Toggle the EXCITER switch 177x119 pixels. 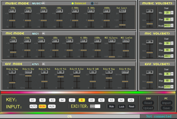[x=95, y=106]
